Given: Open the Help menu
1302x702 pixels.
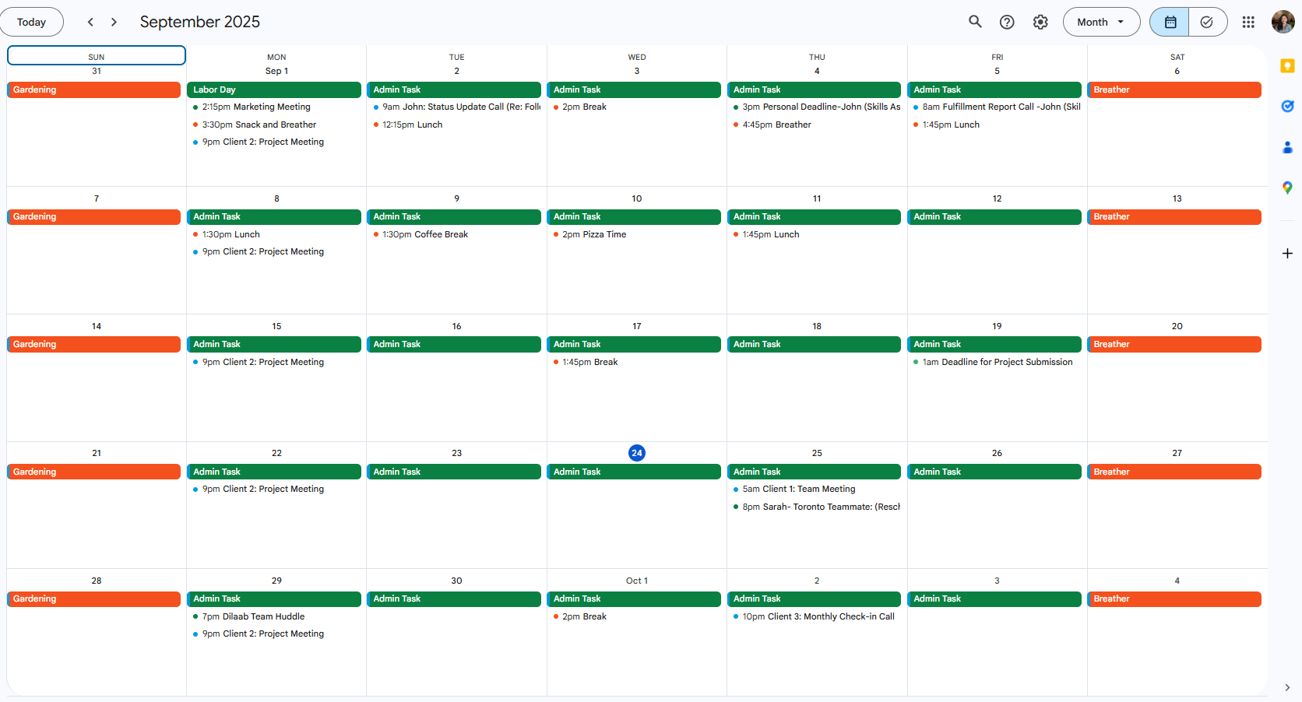Looking at the screenshot, I should (1007, 22).
